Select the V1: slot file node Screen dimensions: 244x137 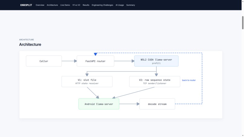pos(87,82)
